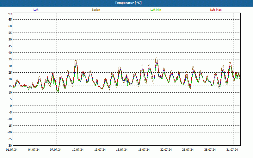Click the Luft legend label
This screenshot has width=253, height=158.
(x=36, y=10)
